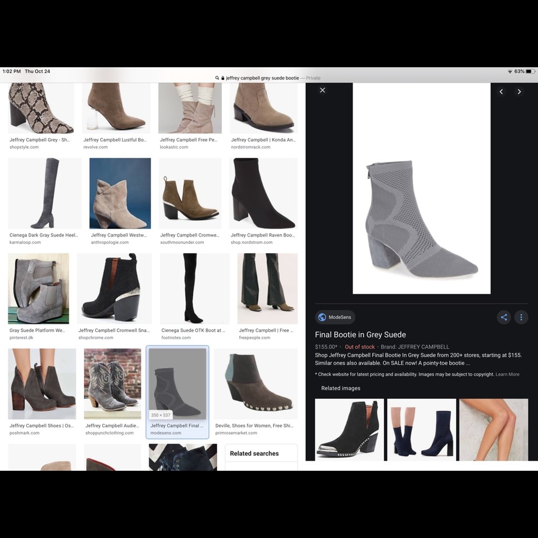538x538 pixels.
Task: Open related image of navy sock boots
Action: 422,429
